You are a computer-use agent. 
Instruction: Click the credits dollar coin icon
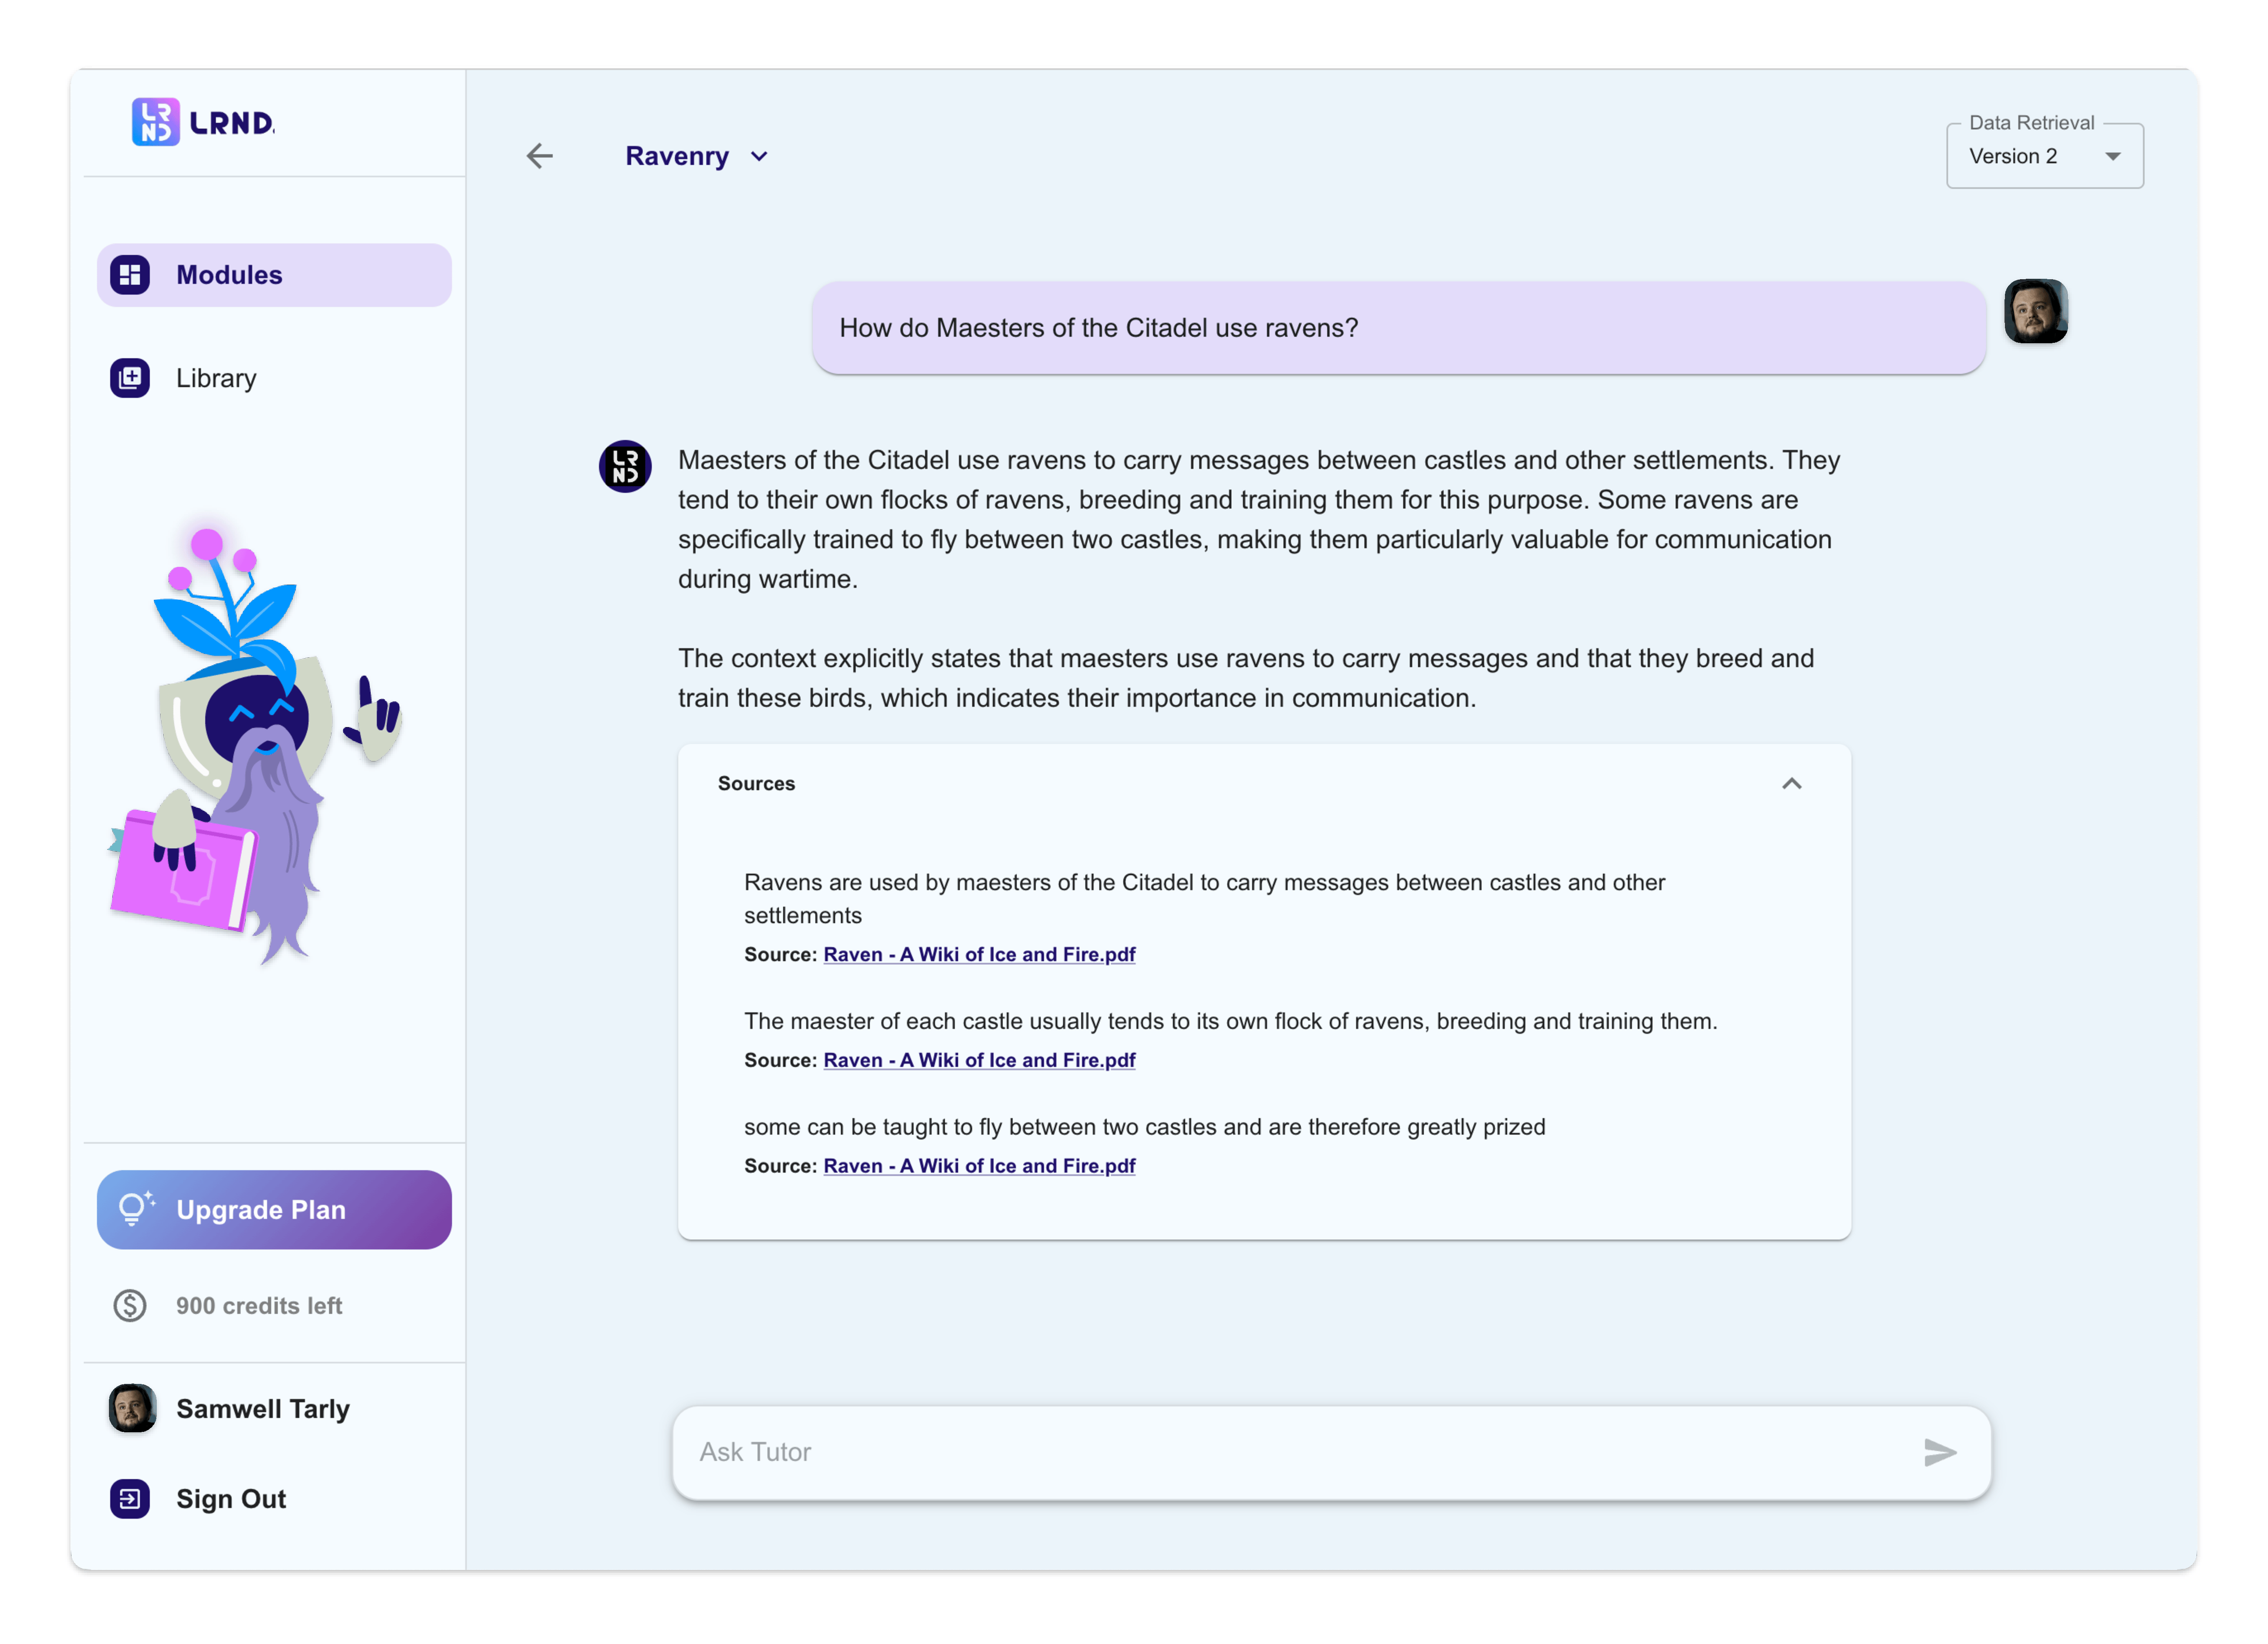[130, 1305]
